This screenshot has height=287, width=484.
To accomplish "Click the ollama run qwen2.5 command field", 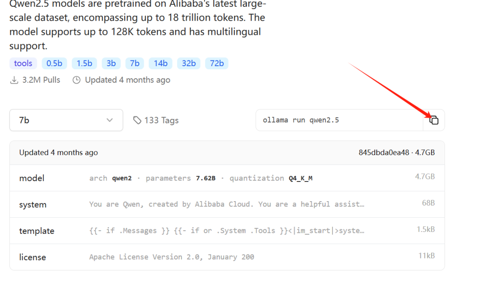I will (x=339, y=120).
